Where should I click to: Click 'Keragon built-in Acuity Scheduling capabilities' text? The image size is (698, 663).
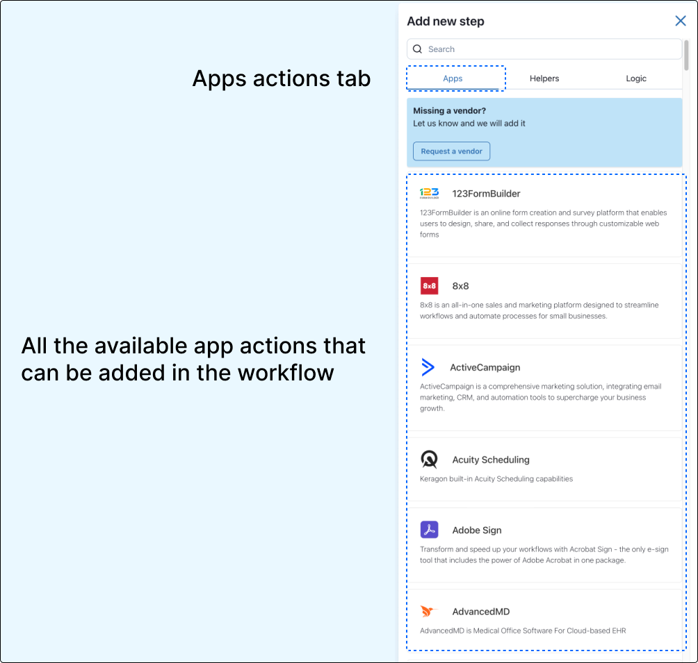tap(496, 479)
